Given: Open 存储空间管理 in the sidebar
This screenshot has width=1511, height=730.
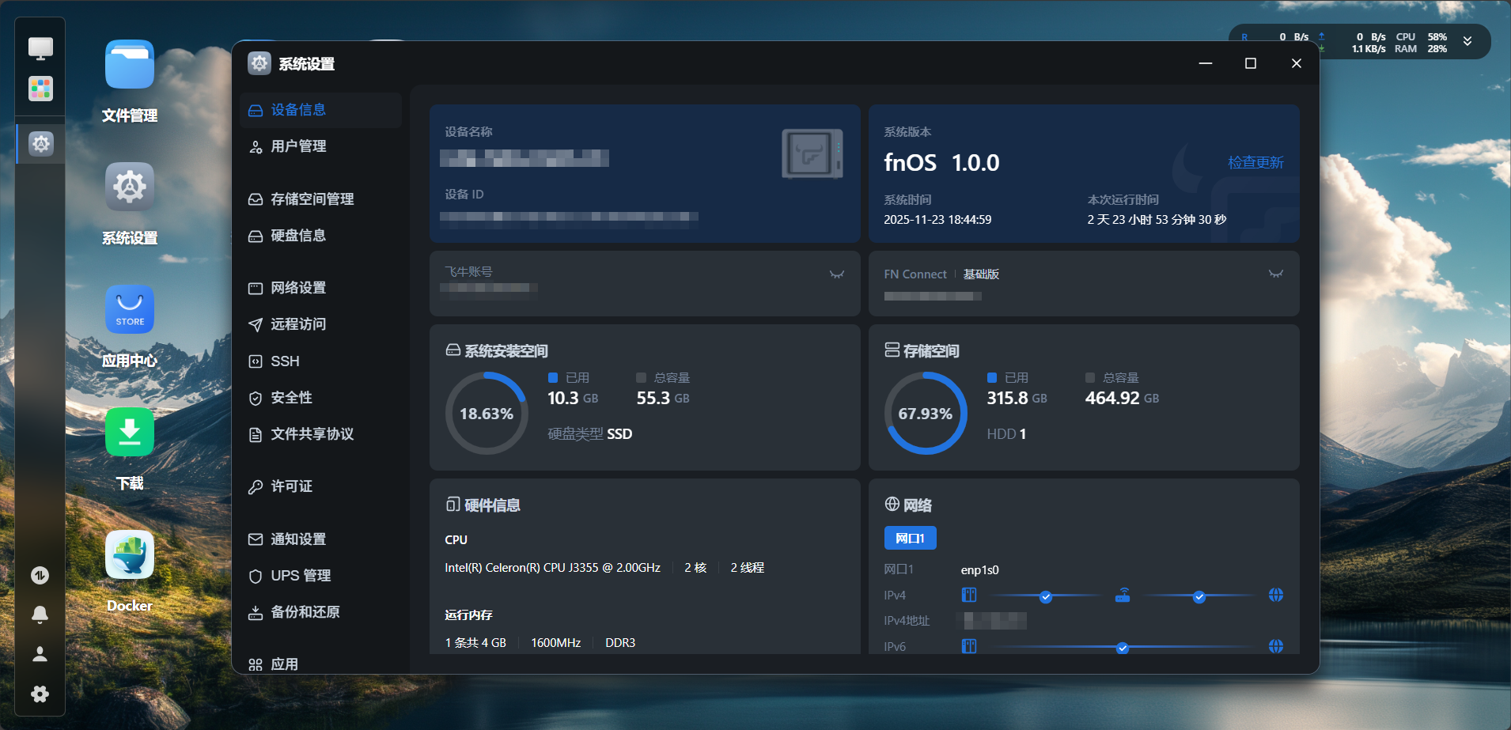Looking at the screenshot, I should coord(312,199).
